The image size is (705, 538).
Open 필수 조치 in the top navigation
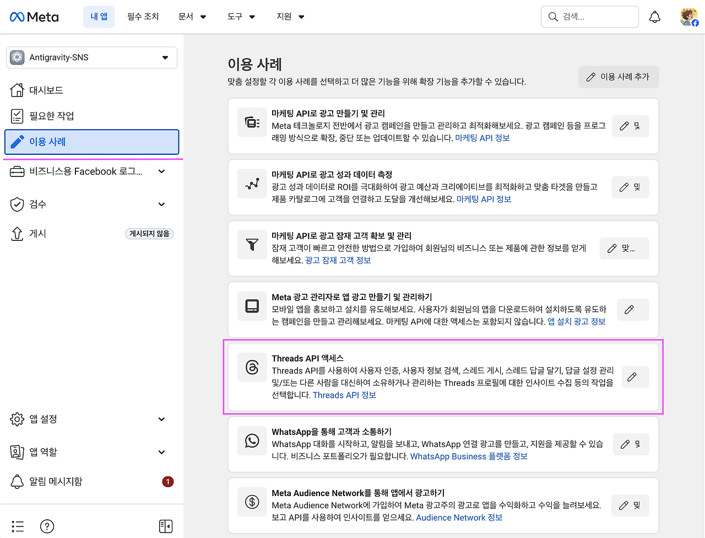pos(143,17)
